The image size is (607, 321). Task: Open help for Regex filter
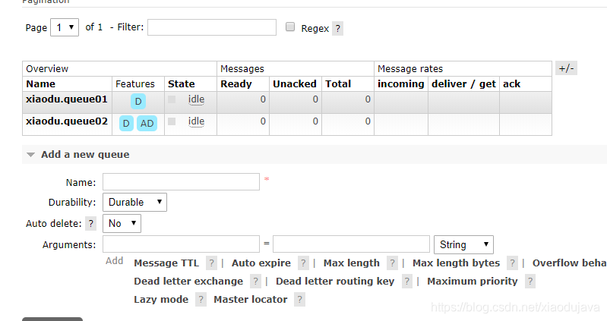[x=337, y=28]
